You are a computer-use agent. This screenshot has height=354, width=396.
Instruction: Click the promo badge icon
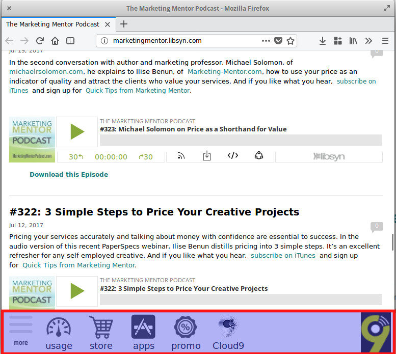[186, 332]
